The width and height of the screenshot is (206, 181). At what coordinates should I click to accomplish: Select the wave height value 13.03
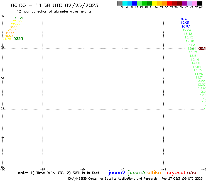(x=191, y=45)
